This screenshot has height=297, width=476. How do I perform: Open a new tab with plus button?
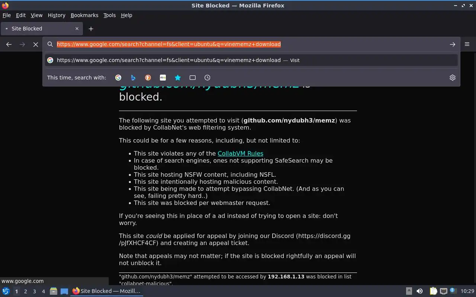point(91,29)
